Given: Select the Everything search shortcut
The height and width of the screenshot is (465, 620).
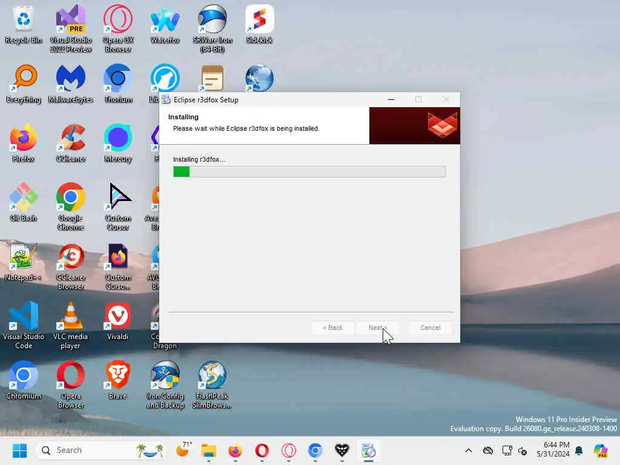Looking at the screenshot, I should (24, 84).
